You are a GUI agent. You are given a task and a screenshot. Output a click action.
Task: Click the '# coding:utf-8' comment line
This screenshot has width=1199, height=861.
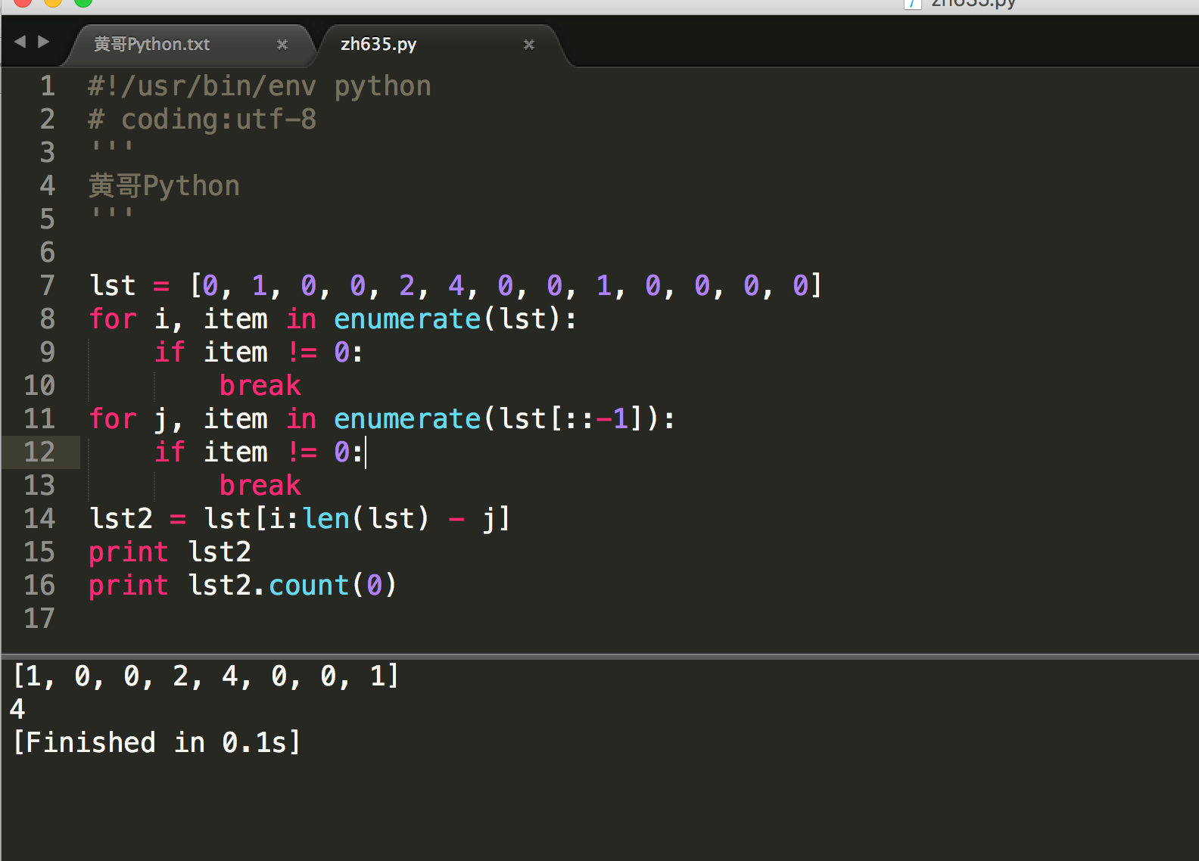pyautogui.click(x=203, y=120)
